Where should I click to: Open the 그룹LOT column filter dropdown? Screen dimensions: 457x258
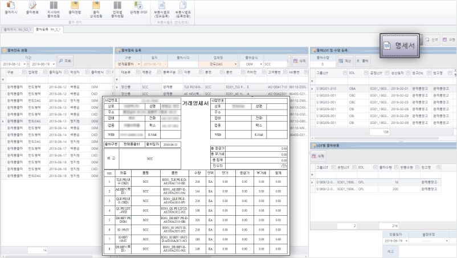345,73
